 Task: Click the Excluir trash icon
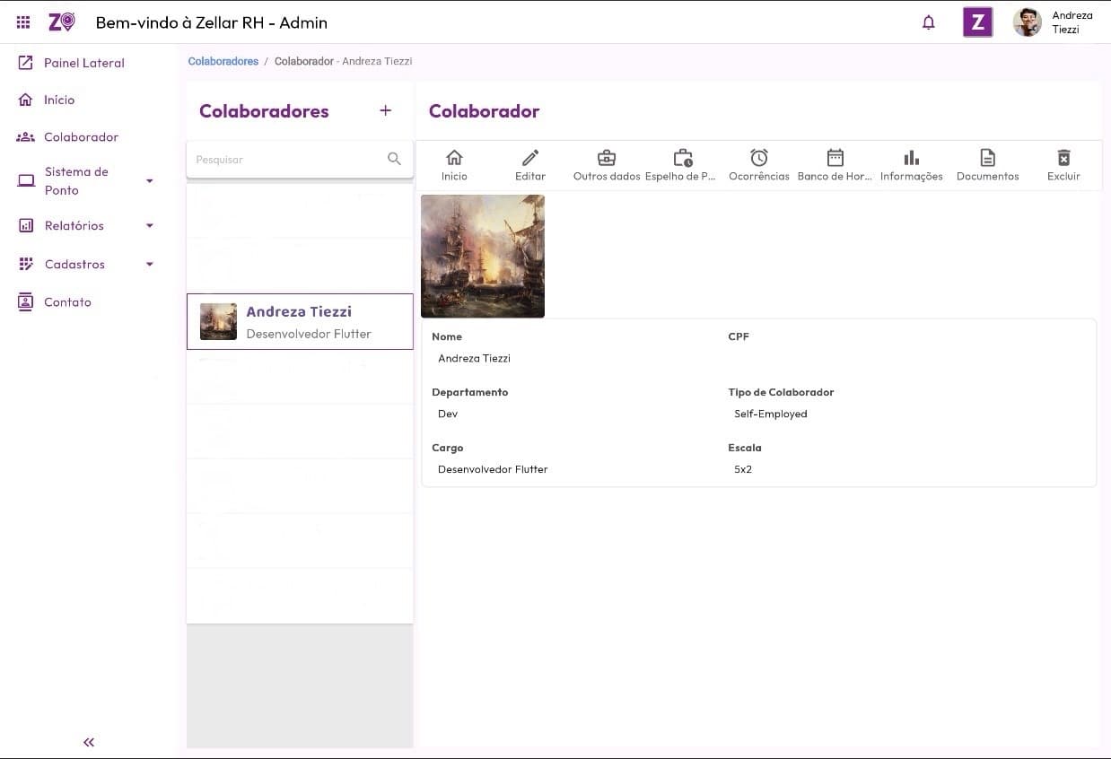pyautogui.click(x=1063, y=159)
